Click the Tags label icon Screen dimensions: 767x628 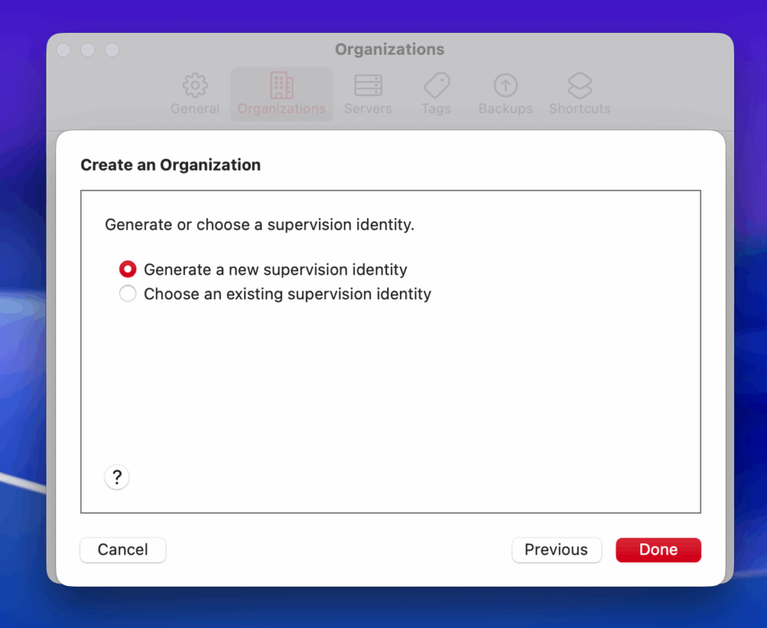[436, 85]
